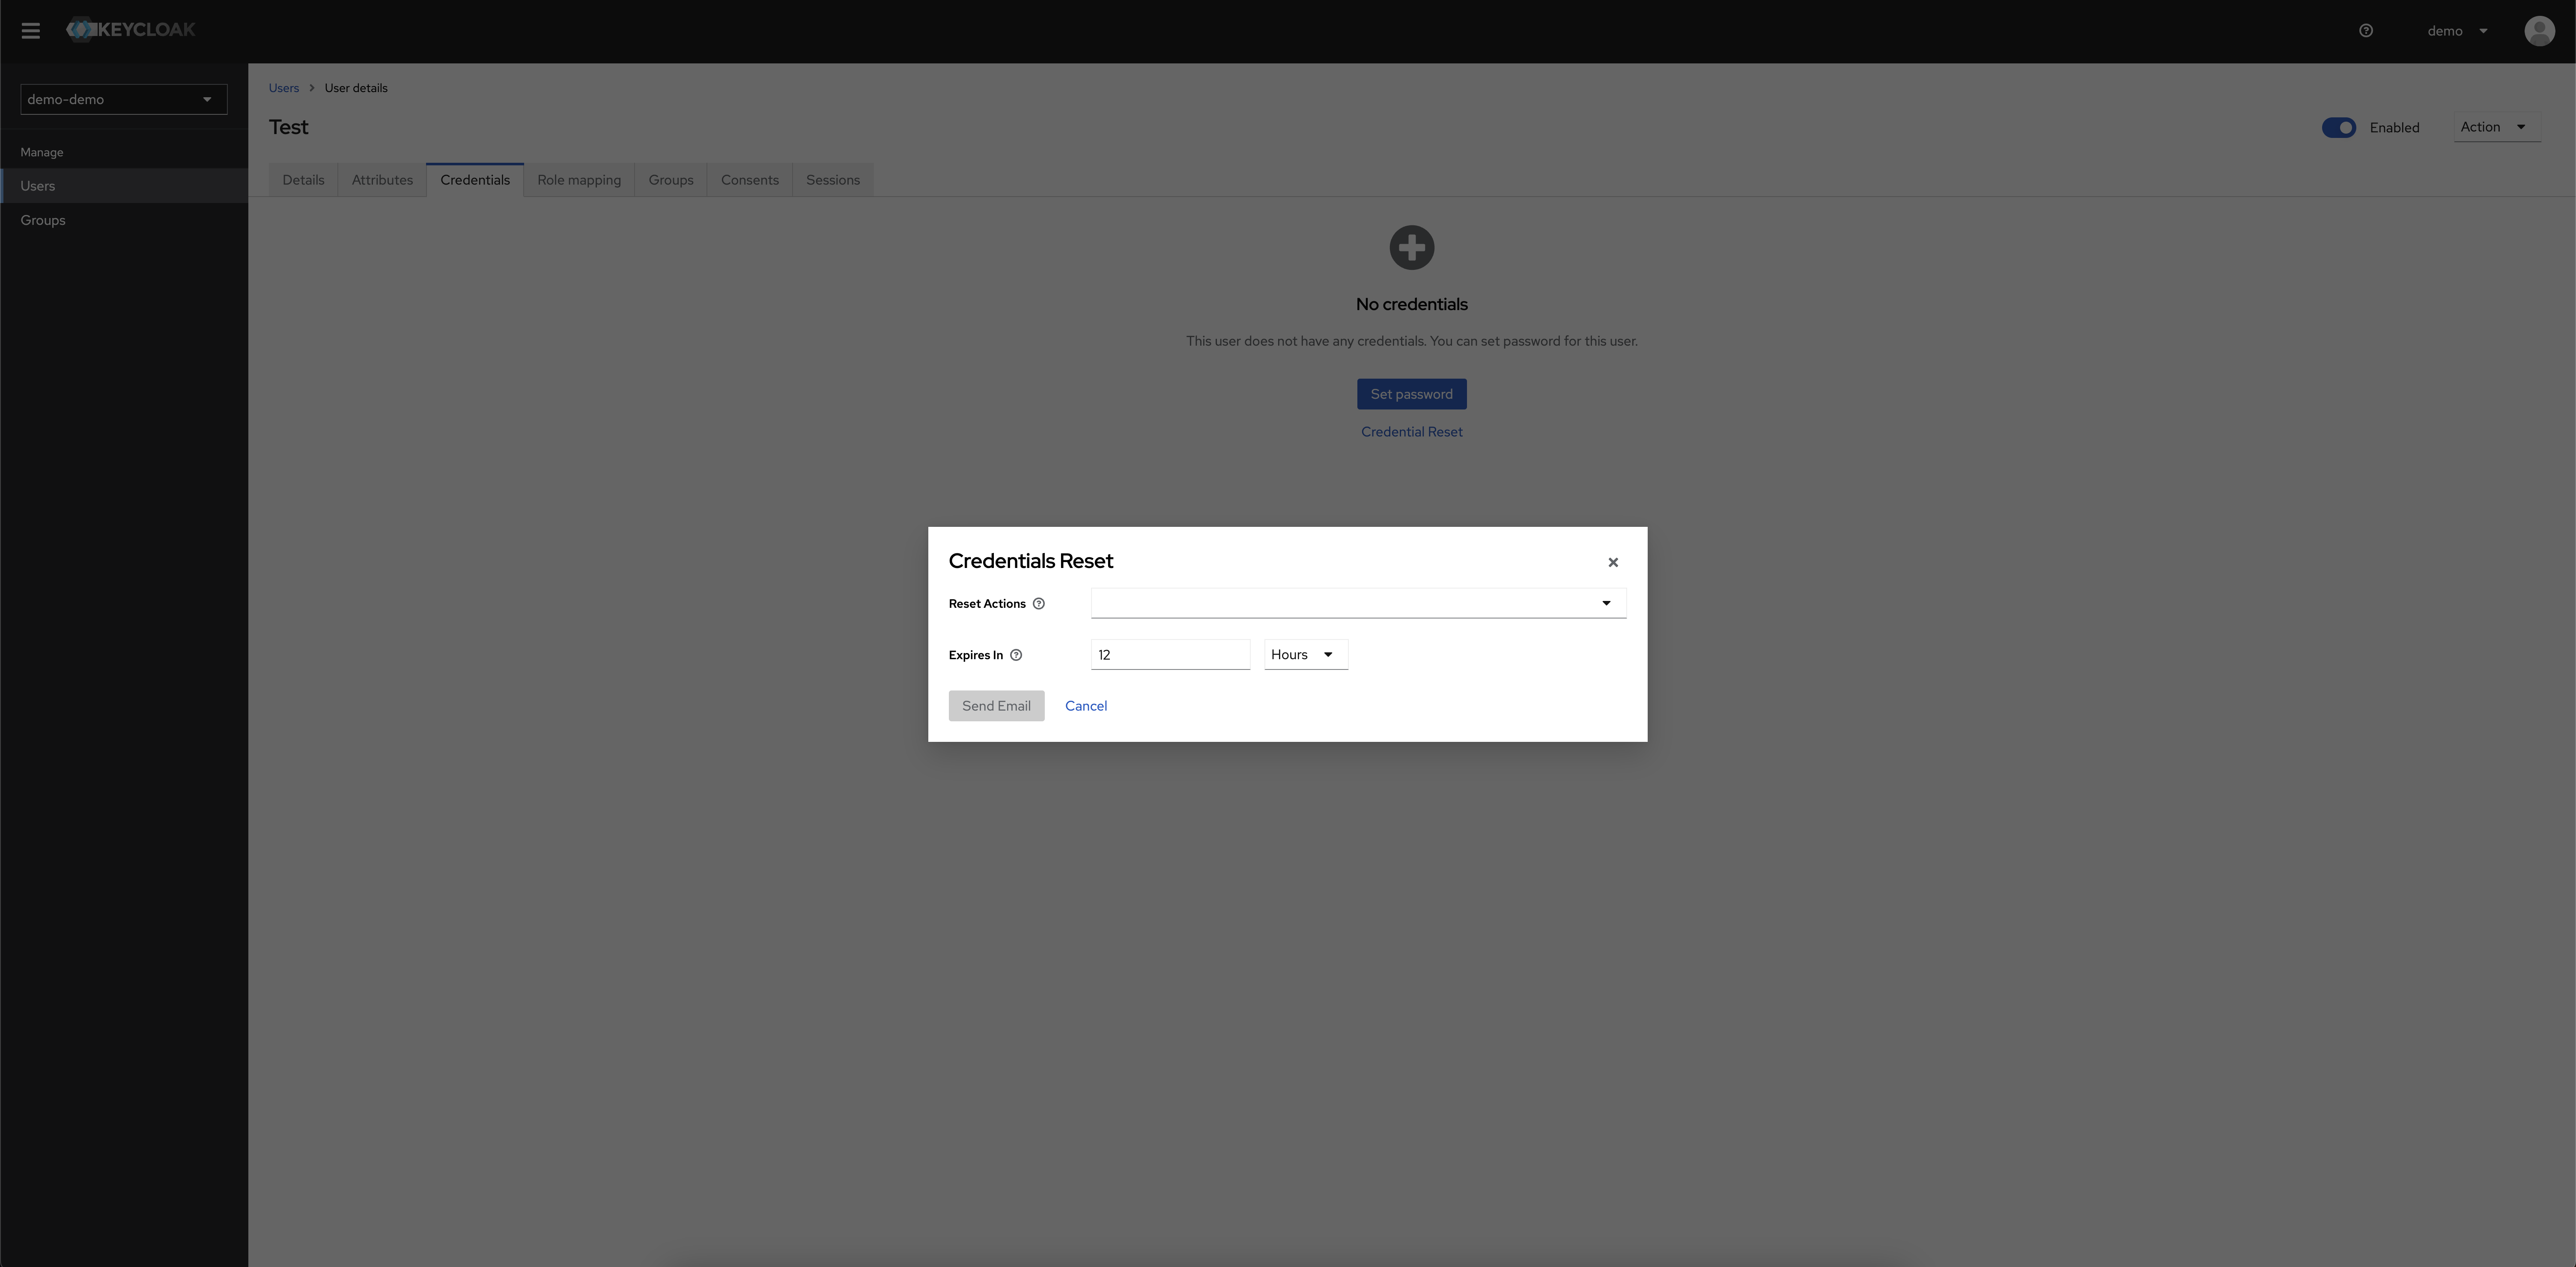
Task: Click the Reset Actions help icon
Action: tap(1038, 604)
